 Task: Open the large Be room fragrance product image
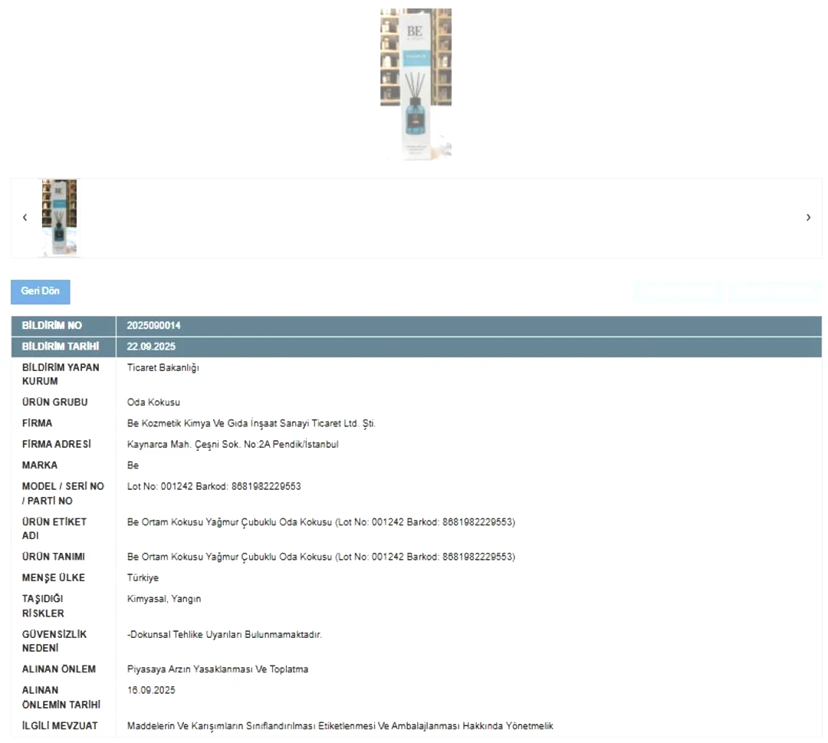416,84
